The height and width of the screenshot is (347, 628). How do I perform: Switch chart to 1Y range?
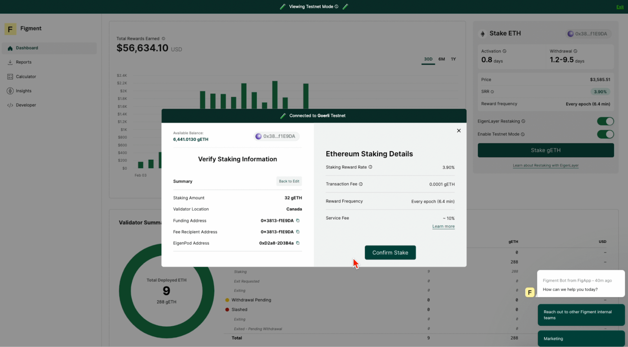tap(453, 59)
